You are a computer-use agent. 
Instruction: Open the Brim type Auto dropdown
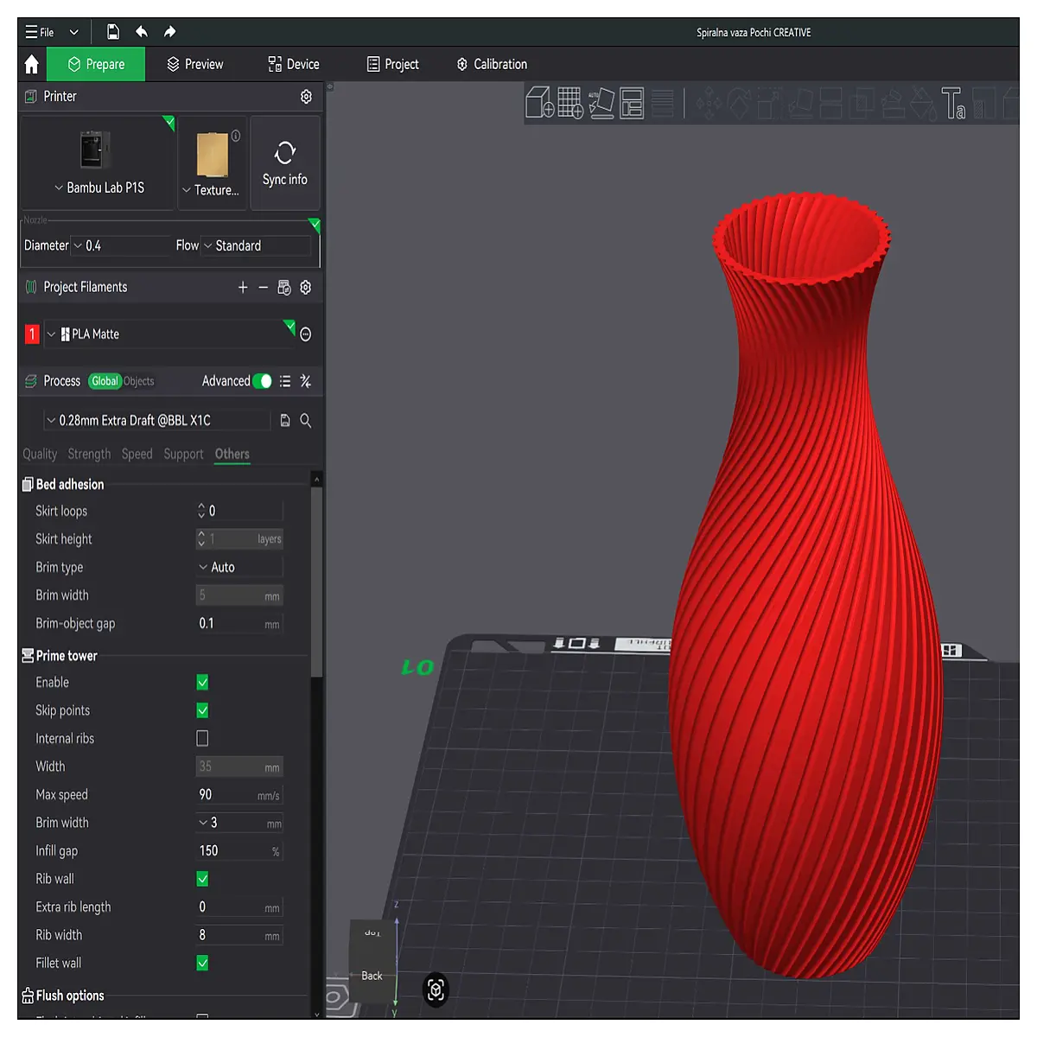point(239,567)
